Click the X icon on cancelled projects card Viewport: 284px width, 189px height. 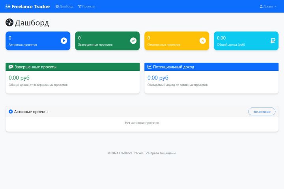pyautogui.click(x=203, y=41)
